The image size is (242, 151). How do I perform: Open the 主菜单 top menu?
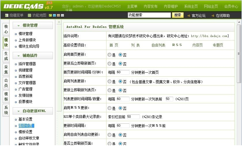132,7
